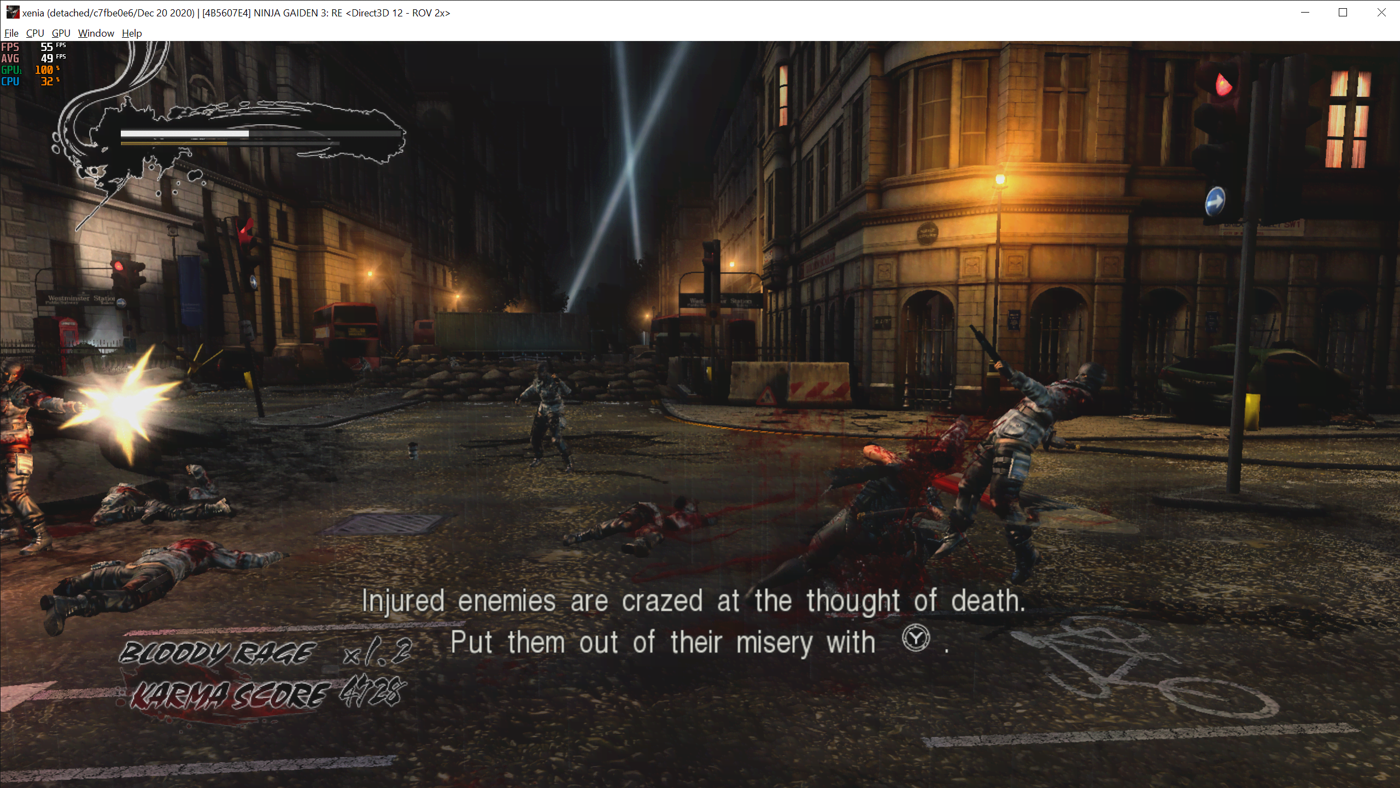Click the 'Injured enemies are crazed' tutorial line
Viewport: 1400px width, 788px height.
(x=693, y=600)
